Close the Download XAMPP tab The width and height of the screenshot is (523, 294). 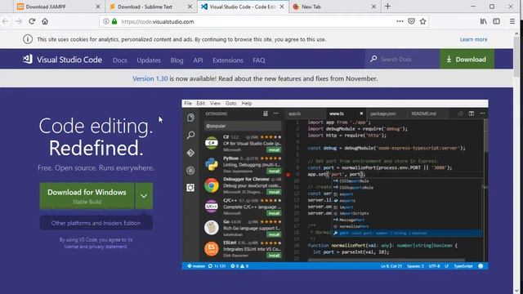click(x=98, y=7)
